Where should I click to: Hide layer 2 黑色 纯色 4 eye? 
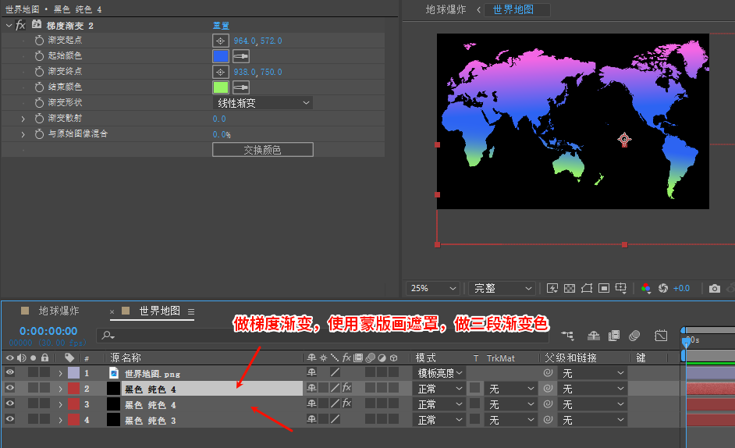[10, 388]
